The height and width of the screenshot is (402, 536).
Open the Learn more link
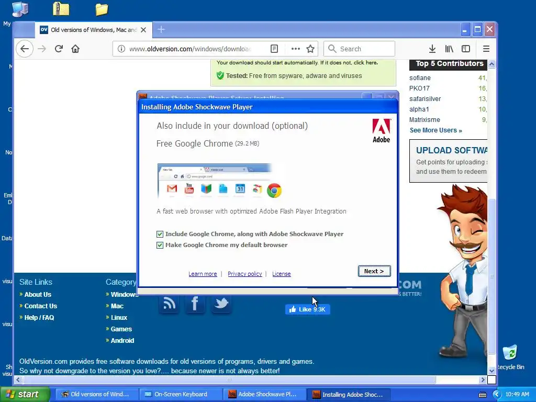click(x=203, y=274)
